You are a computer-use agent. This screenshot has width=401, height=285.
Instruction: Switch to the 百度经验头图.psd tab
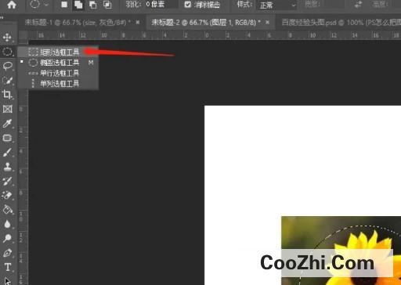[341, 23]
